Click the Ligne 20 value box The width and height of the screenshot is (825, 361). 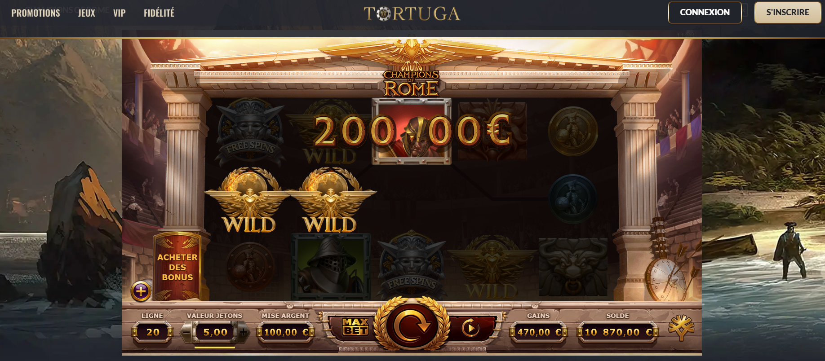click(152, 332)
